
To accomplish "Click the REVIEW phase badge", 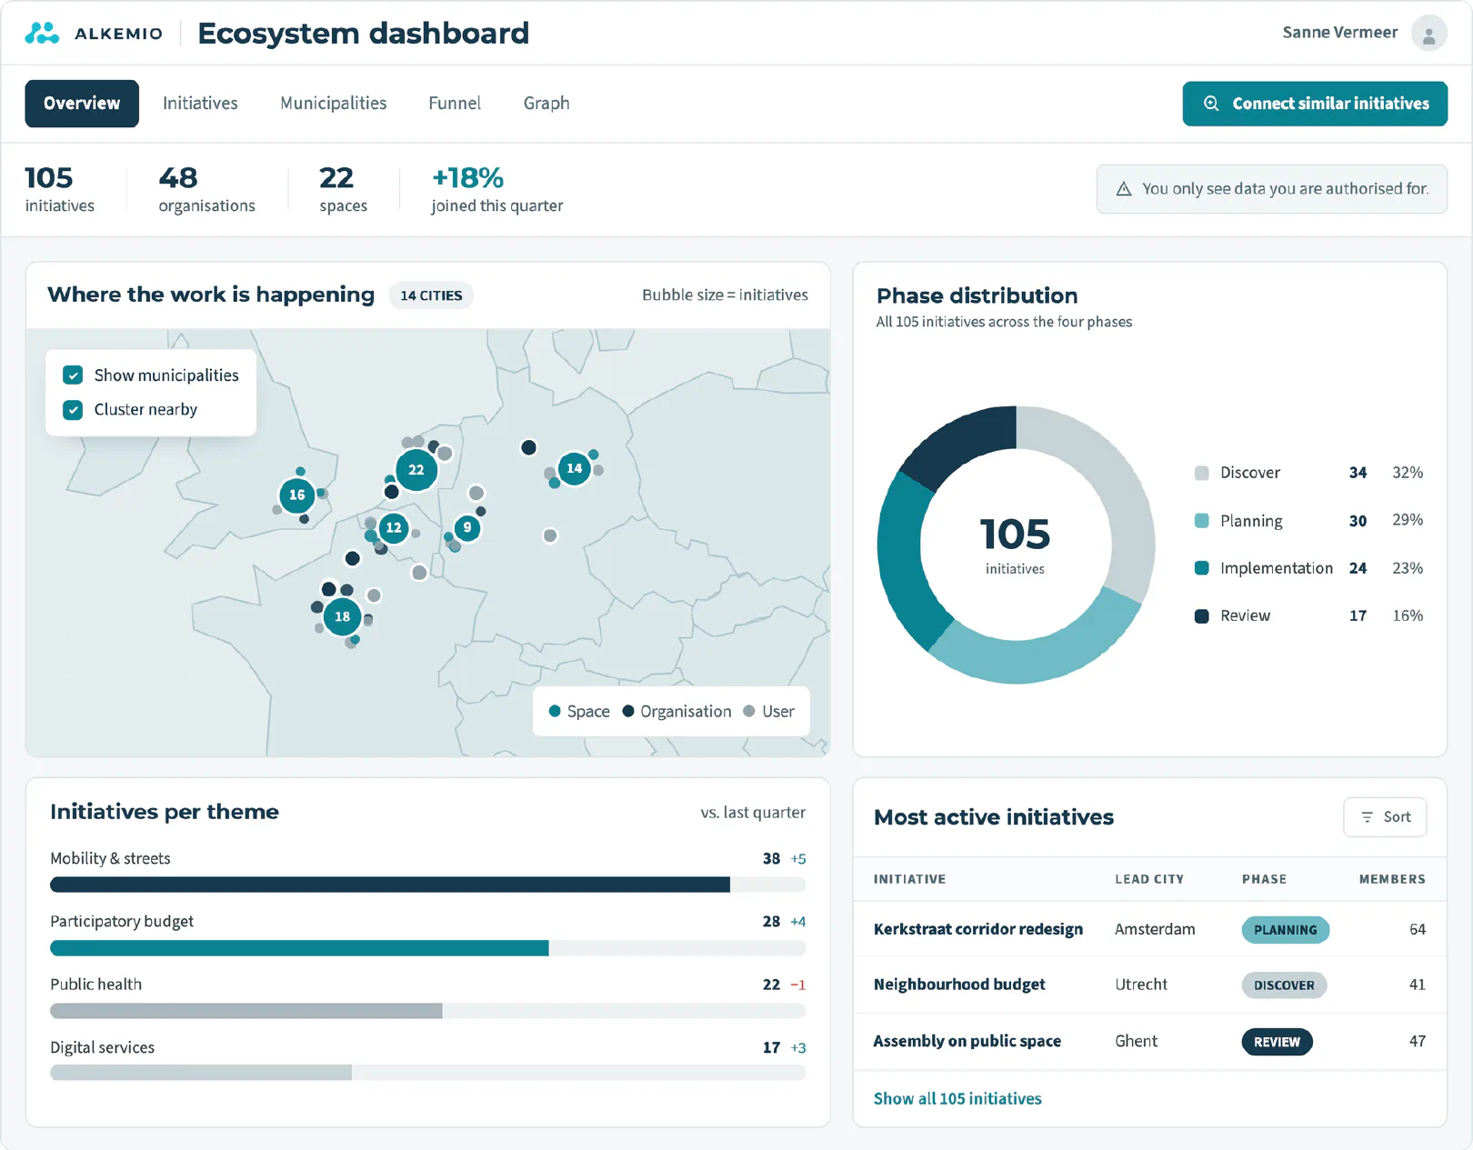I will coord(1277,1042).
